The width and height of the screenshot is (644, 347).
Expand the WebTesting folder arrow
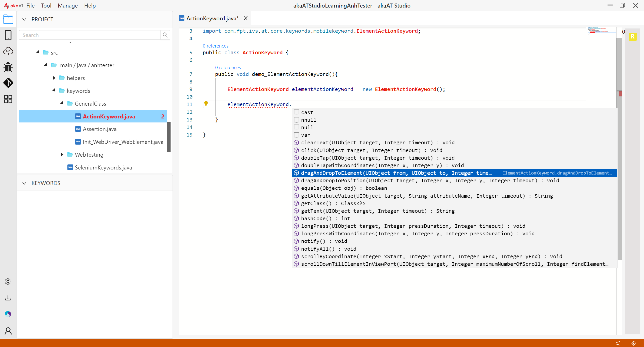pyautogui.click(x=62, y=154)
